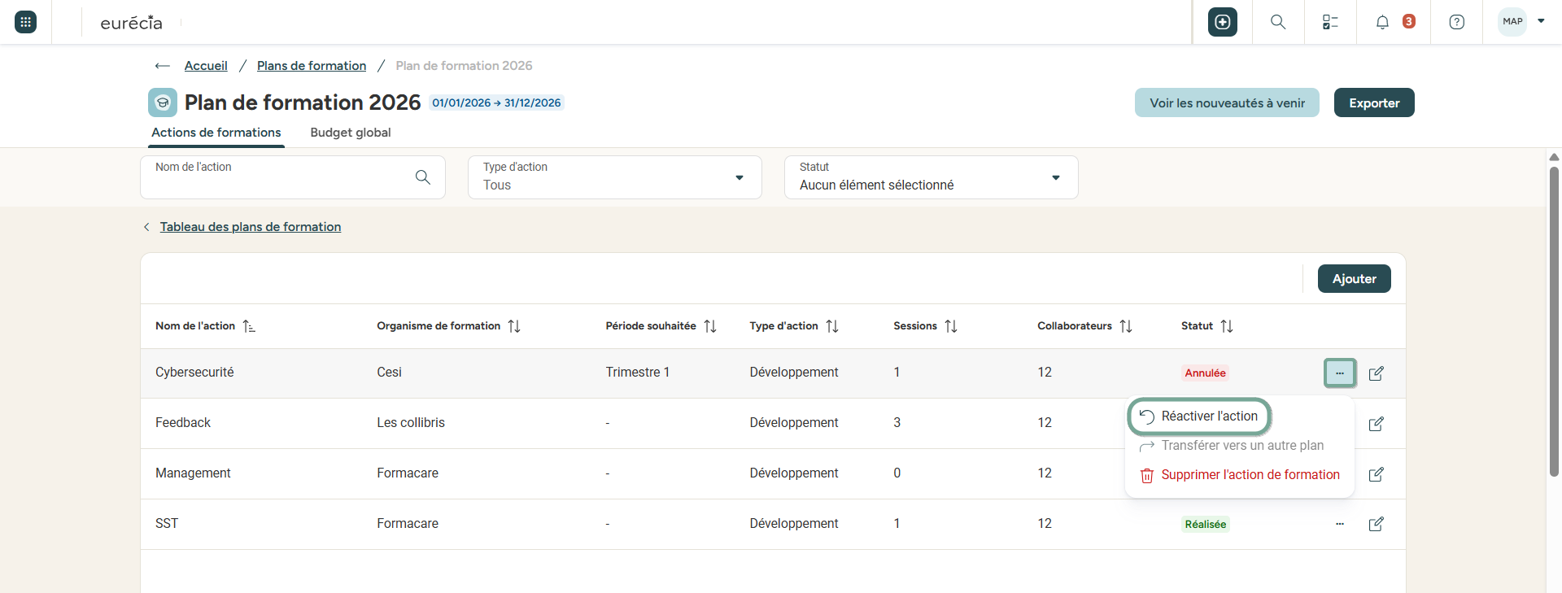The image size is (1562, 593).
Task: Sort by Statut column
Action: coord(1227,326)
